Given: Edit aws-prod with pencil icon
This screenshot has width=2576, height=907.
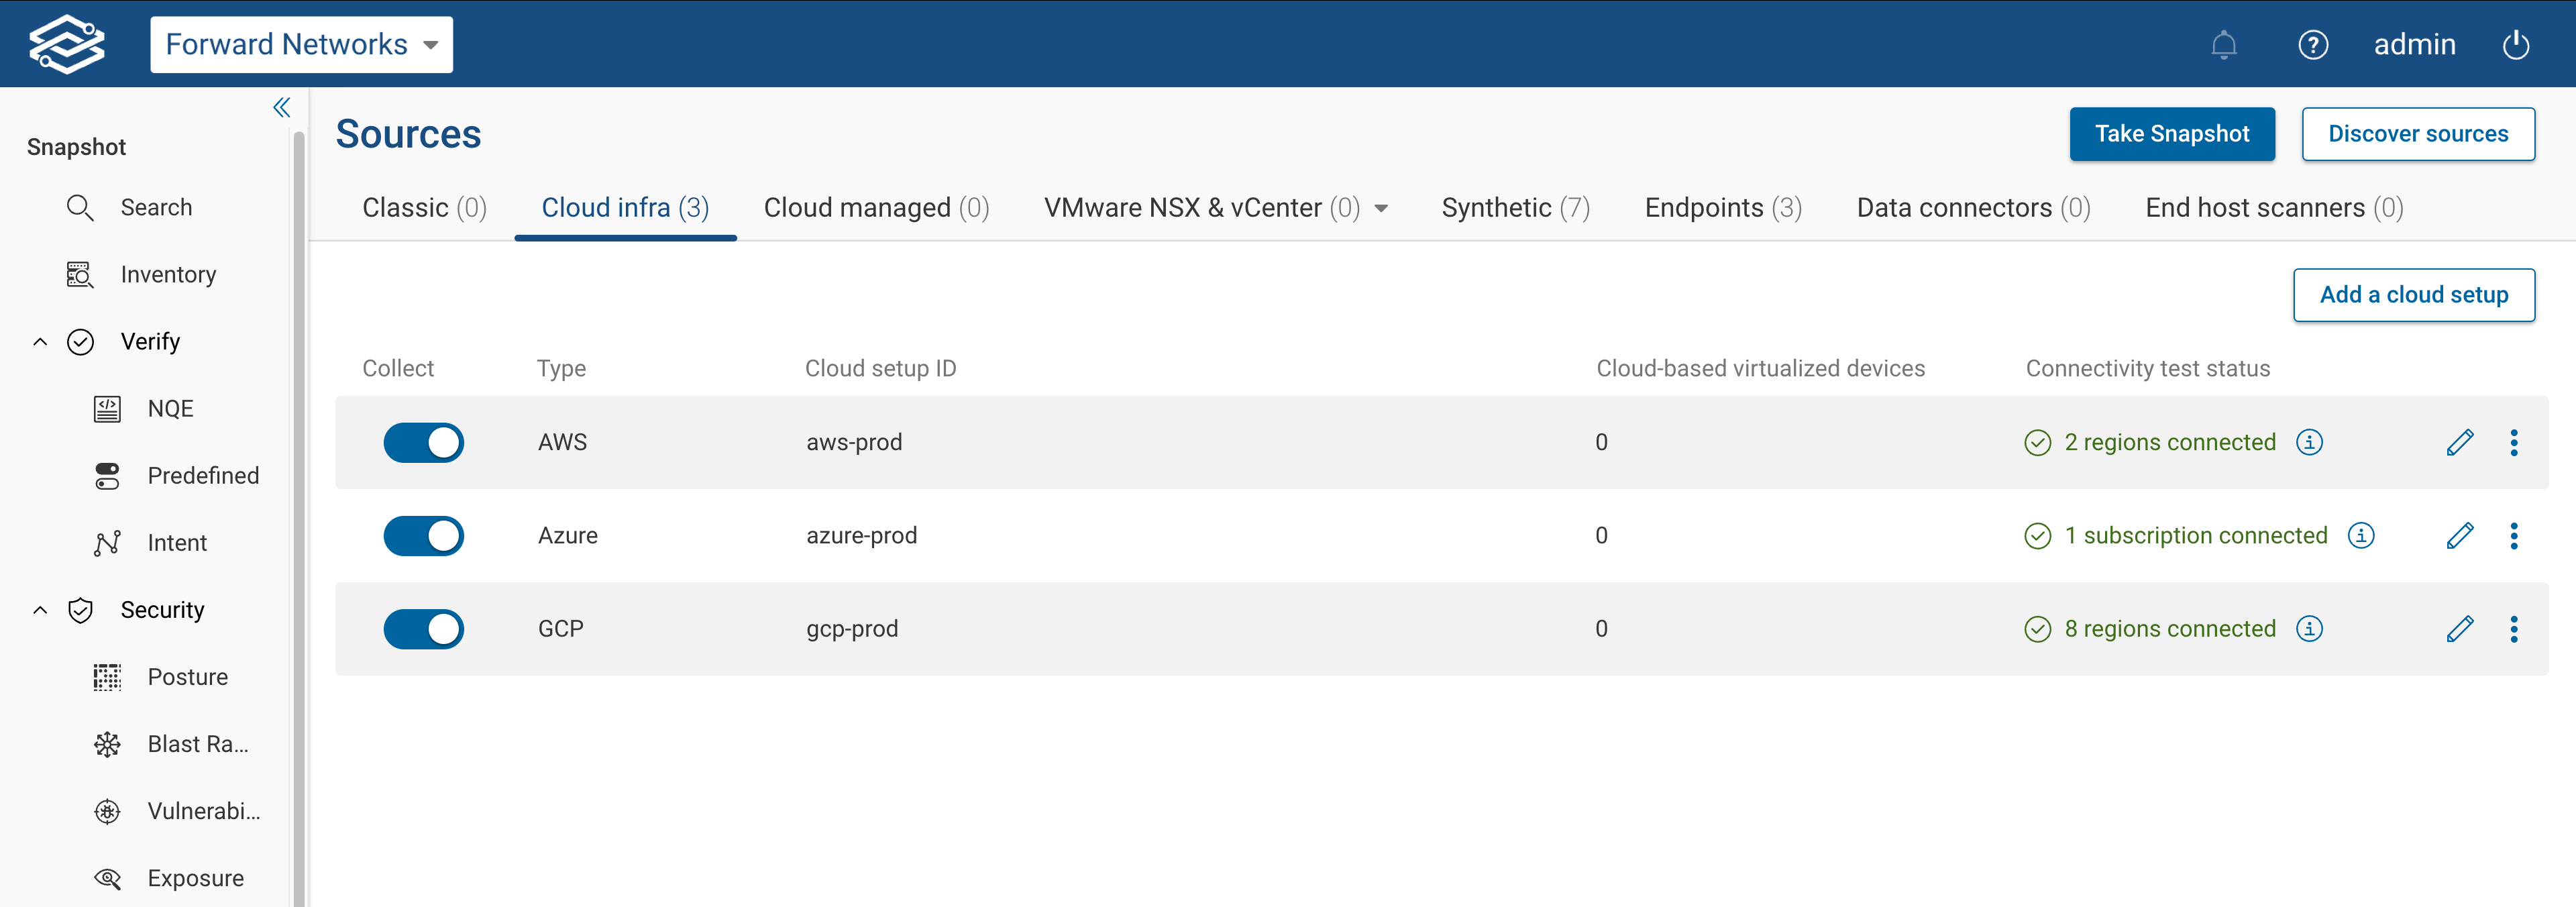Looking at the screenshot, I should tap(2459, 442).
